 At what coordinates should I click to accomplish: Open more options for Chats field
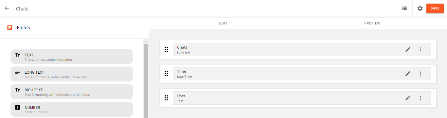tap(420, 50)
